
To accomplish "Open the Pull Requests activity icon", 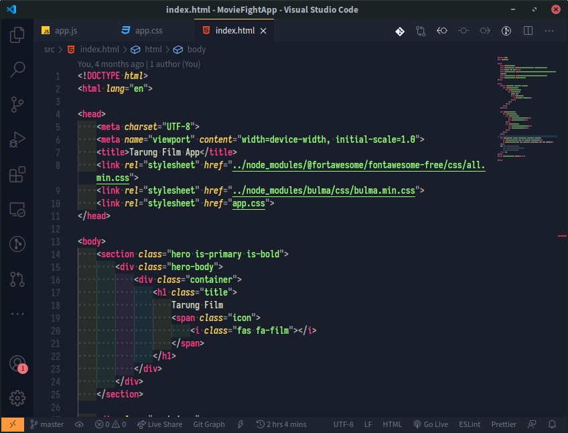I will point(17,280).
